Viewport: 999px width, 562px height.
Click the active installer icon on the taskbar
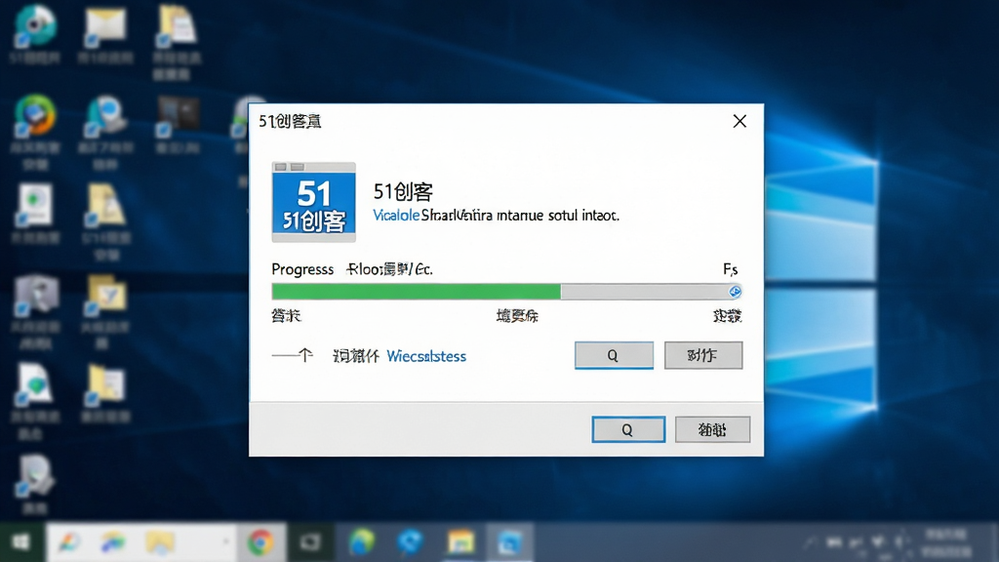coord(509,542)
